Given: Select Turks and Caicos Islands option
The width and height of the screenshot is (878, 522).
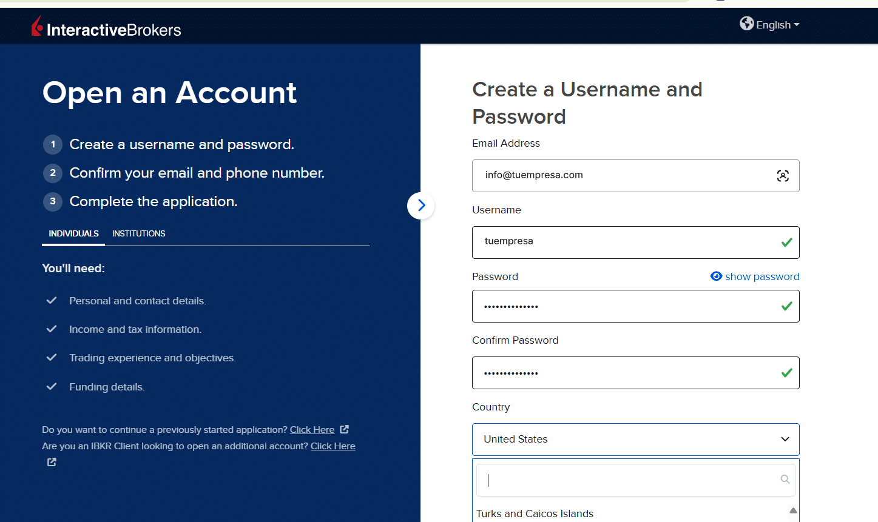Looking at the screenshot, I should [535, 514].
